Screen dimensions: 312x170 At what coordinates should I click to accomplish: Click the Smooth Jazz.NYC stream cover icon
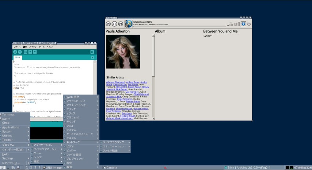click(x=128, y=24)
